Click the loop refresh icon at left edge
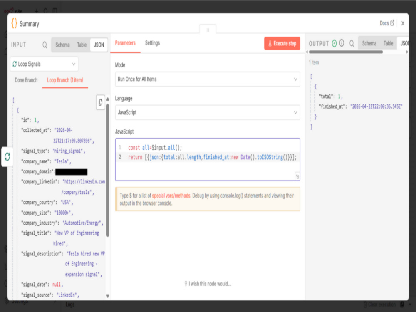Viewport: 416px width, 312px height. [x=7, y=156]
